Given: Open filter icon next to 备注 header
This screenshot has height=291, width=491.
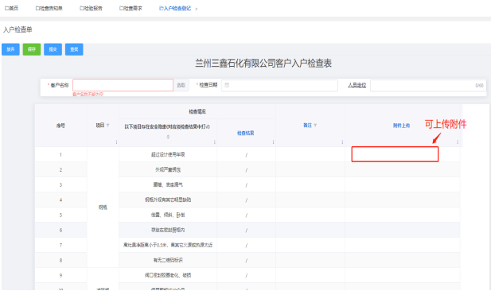Looking at the screenshot, I should [315, 126].
